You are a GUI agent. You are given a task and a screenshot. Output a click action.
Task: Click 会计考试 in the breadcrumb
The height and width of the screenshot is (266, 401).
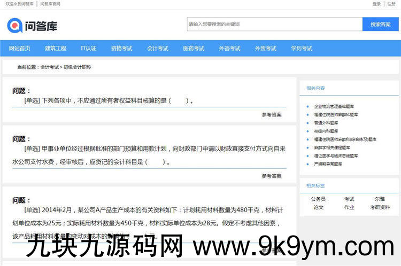click(50, 67)
